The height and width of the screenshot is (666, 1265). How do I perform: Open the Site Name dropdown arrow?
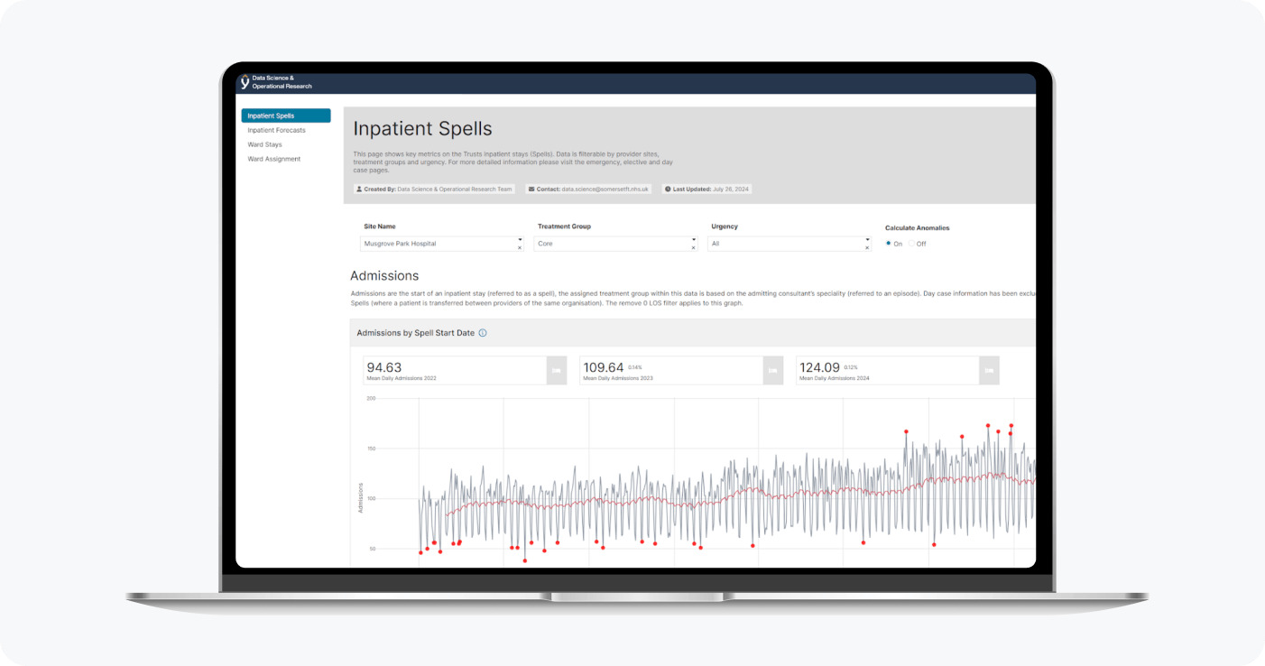pos(520,240)
